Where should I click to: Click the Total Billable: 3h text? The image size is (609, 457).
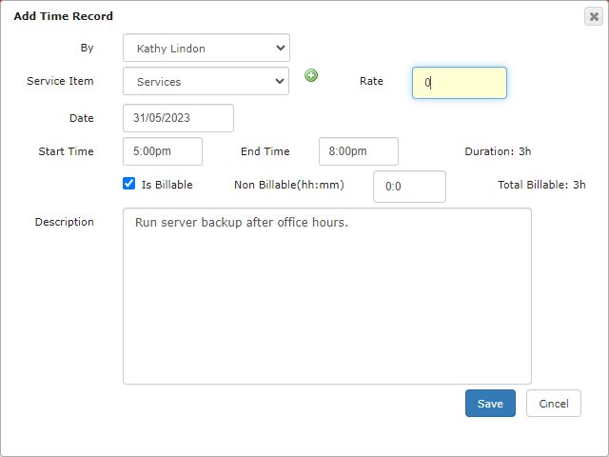click(541, 185)
